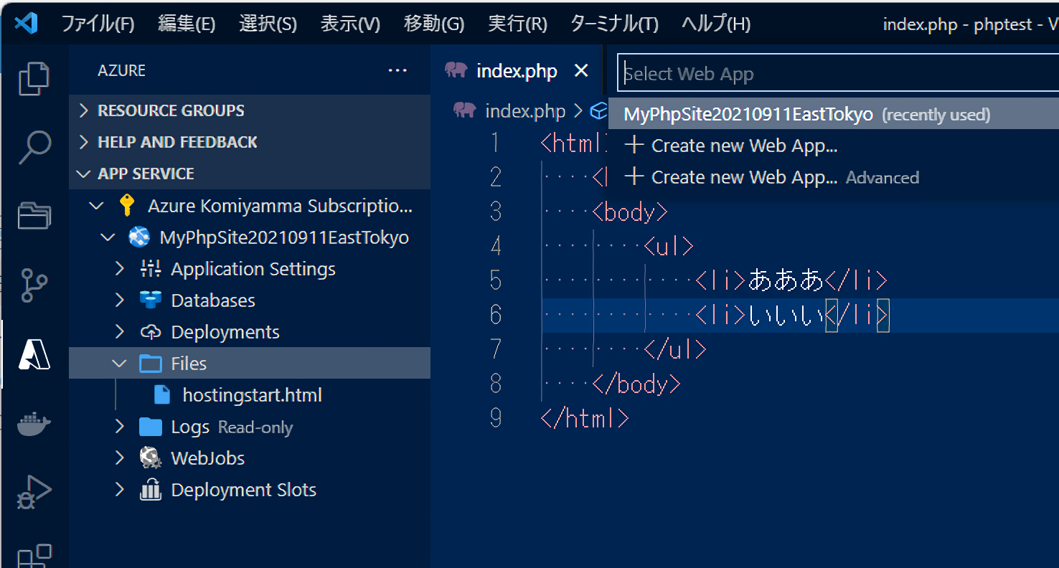The width and height of the screenshot is (1059, 568).
Task: Open the Run and Debug icon
Action: pyautogui.click(x=34, y=492)
